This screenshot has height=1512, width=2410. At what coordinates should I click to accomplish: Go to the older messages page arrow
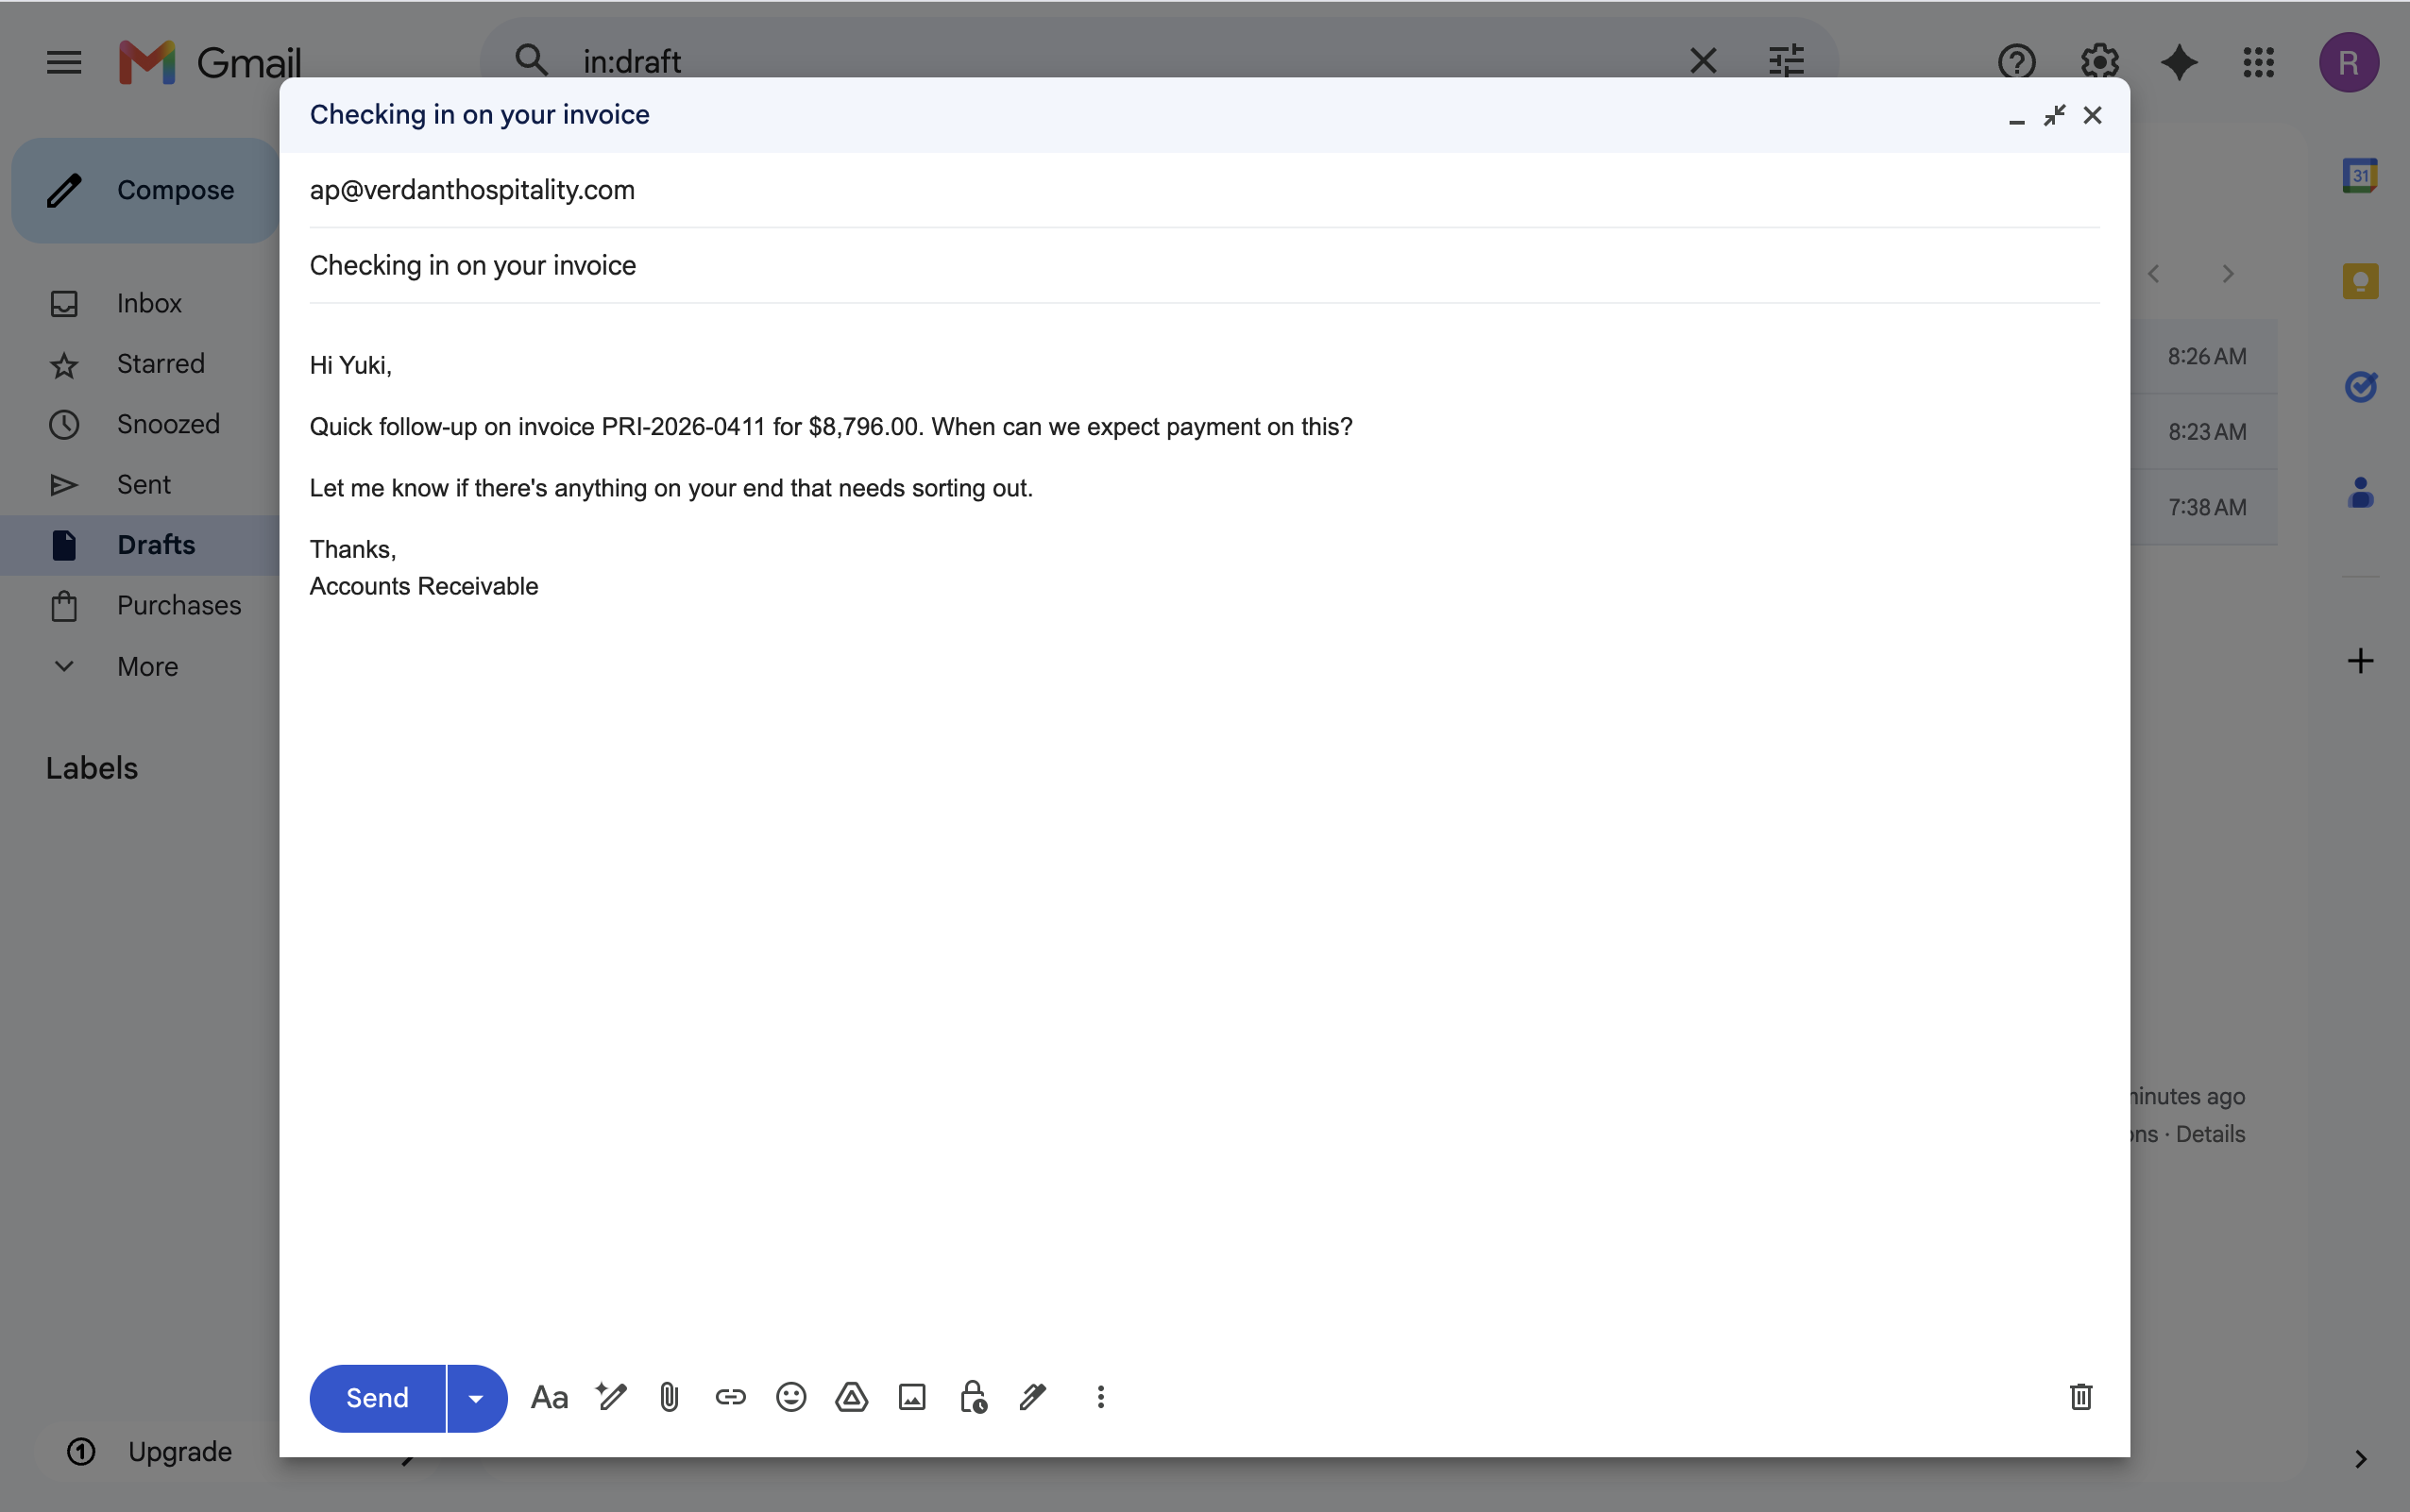[x=2227, y=274]
